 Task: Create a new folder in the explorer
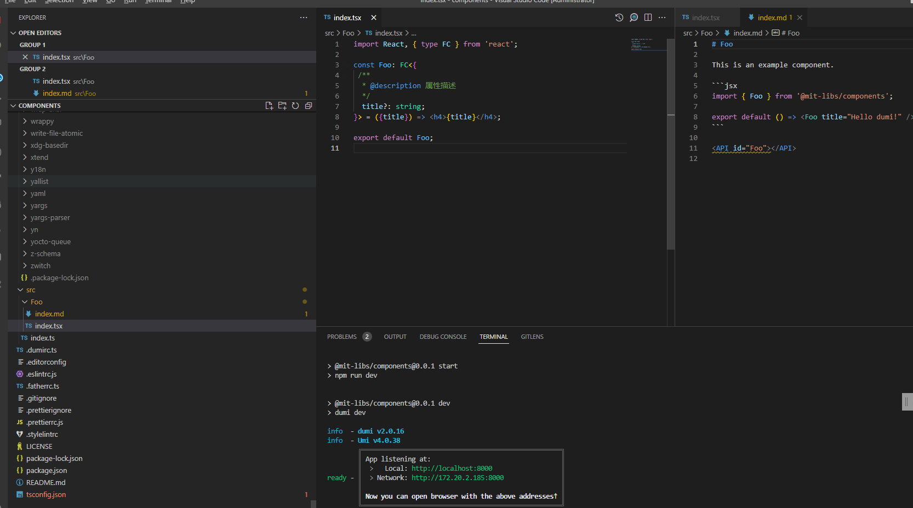282,105
